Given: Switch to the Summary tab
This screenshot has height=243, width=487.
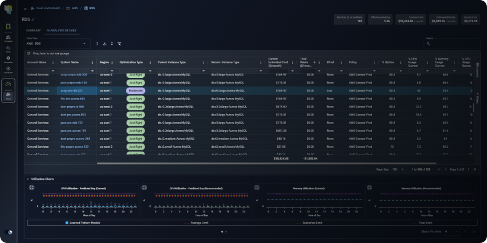Looking at the screenshot, I should [x=34, y=31].
